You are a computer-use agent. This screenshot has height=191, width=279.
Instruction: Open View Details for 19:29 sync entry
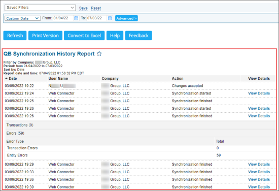[259, 164]
